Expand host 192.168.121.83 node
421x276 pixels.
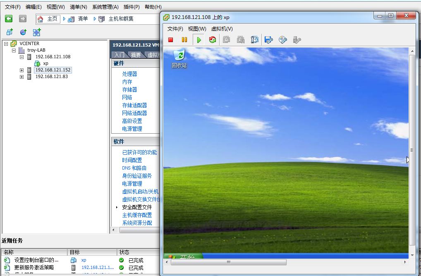click(22, 77)
